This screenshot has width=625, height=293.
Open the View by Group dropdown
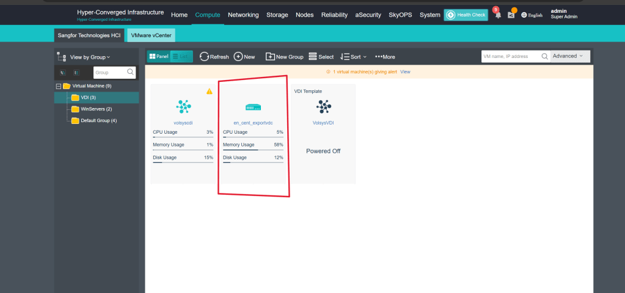(x=90, y=57)
